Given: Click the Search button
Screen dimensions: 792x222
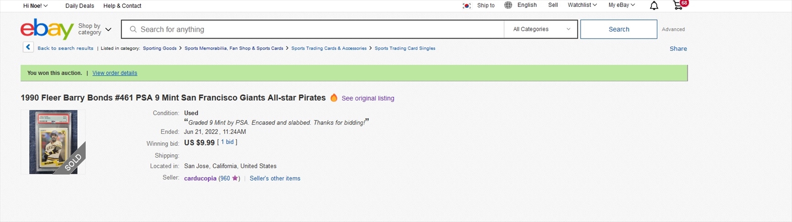Looking at the screenshot, I should tap(619, 29).
